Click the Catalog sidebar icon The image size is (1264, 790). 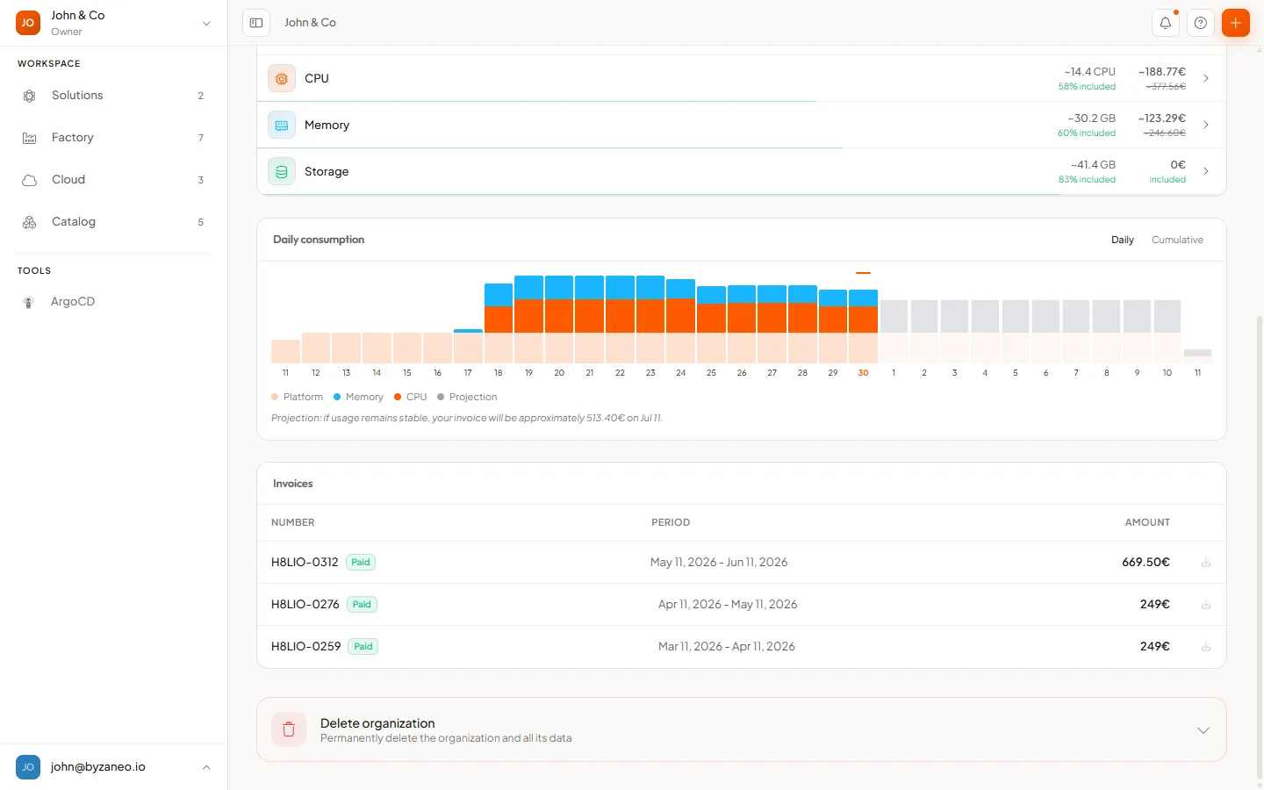(x=29, y=222)
